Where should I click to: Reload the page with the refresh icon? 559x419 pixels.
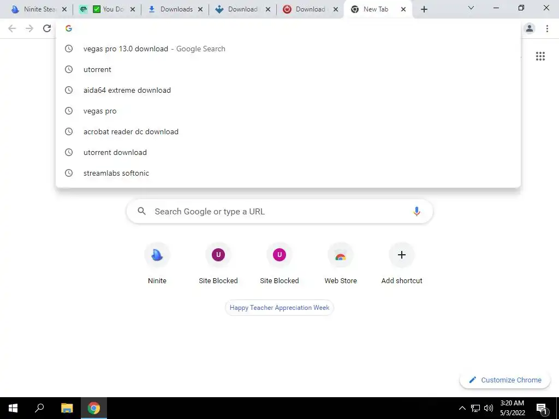(47, 28)
